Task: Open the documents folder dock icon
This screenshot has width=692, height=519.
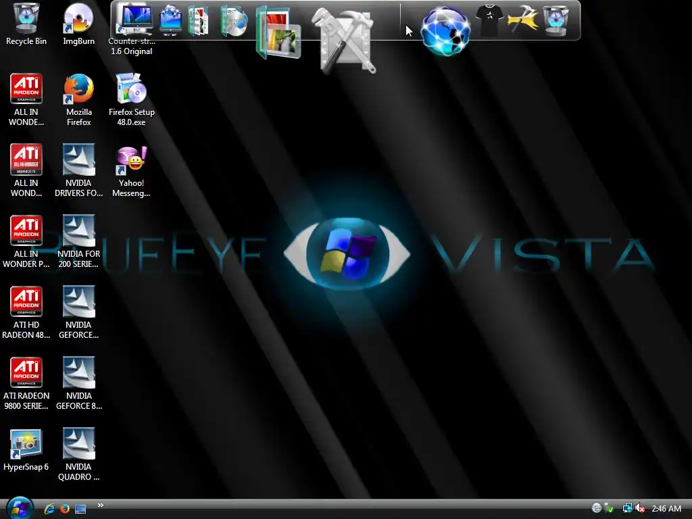Action: [x=198, y=20]
